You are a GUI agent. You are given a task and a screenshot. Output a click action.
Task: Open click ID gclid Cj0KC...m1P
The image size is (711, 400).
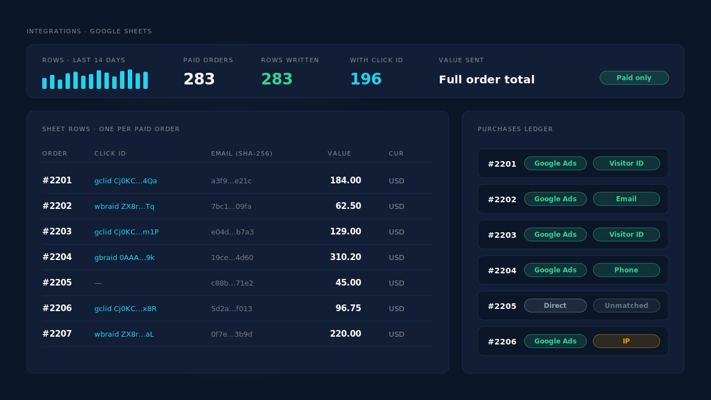tap(127, 232)
